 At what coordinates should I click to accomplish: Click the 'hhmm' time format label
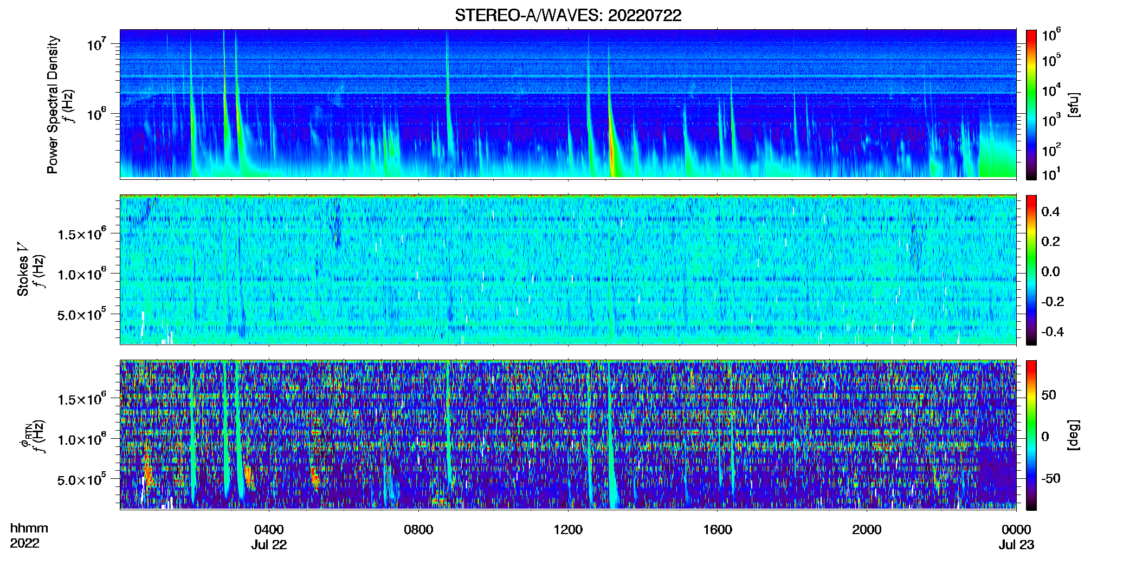pos(29,529)
